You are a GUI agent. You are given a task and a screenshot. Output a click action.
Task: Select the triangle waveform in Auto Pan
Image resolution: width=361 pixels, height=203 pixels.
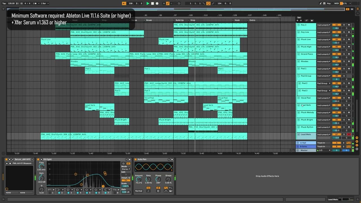pyautogui.click(x=166, y=191)
